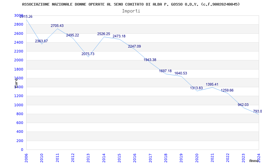The image size is (262, 164).
Task: Click the 793.0 data label for 2024
Action: click(x=257, y=111)
